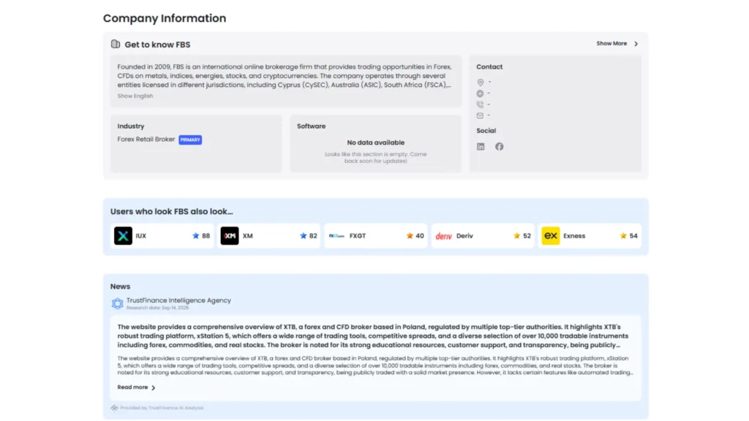Click the email envelope icon in Contact
This screenshot has width=749, height=421.
(481, 115)
